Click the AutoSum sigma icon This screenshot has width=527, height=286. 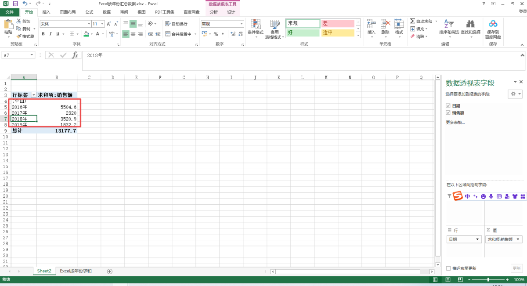[413, 21]
